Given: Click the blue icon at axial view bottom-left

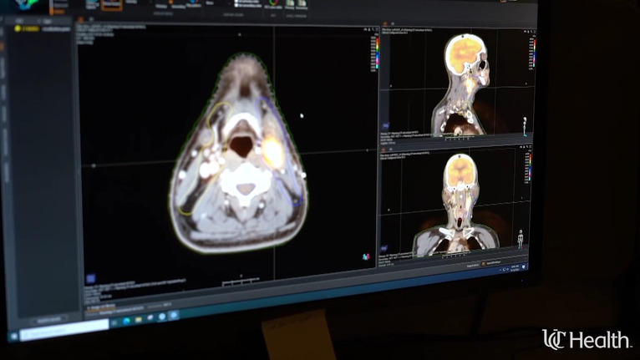Looking at the screenshot, I should point(91,278).
